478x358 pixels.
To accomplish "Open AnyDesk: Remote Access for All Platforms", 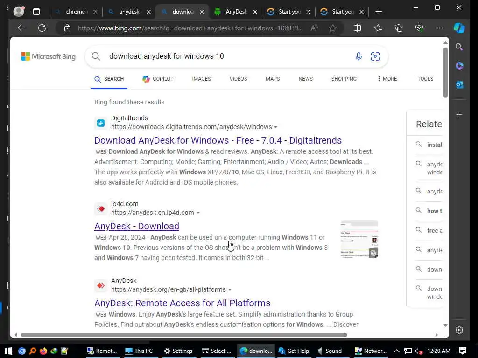I will (x=182, y=303).
